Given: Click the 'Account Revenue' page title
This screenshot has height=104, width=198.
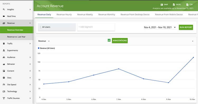Looking at the screenshot, I should point(50,6).
